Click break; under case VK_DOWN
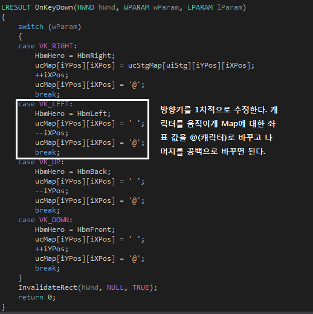The image size is (313, 314). coord(47,268)
